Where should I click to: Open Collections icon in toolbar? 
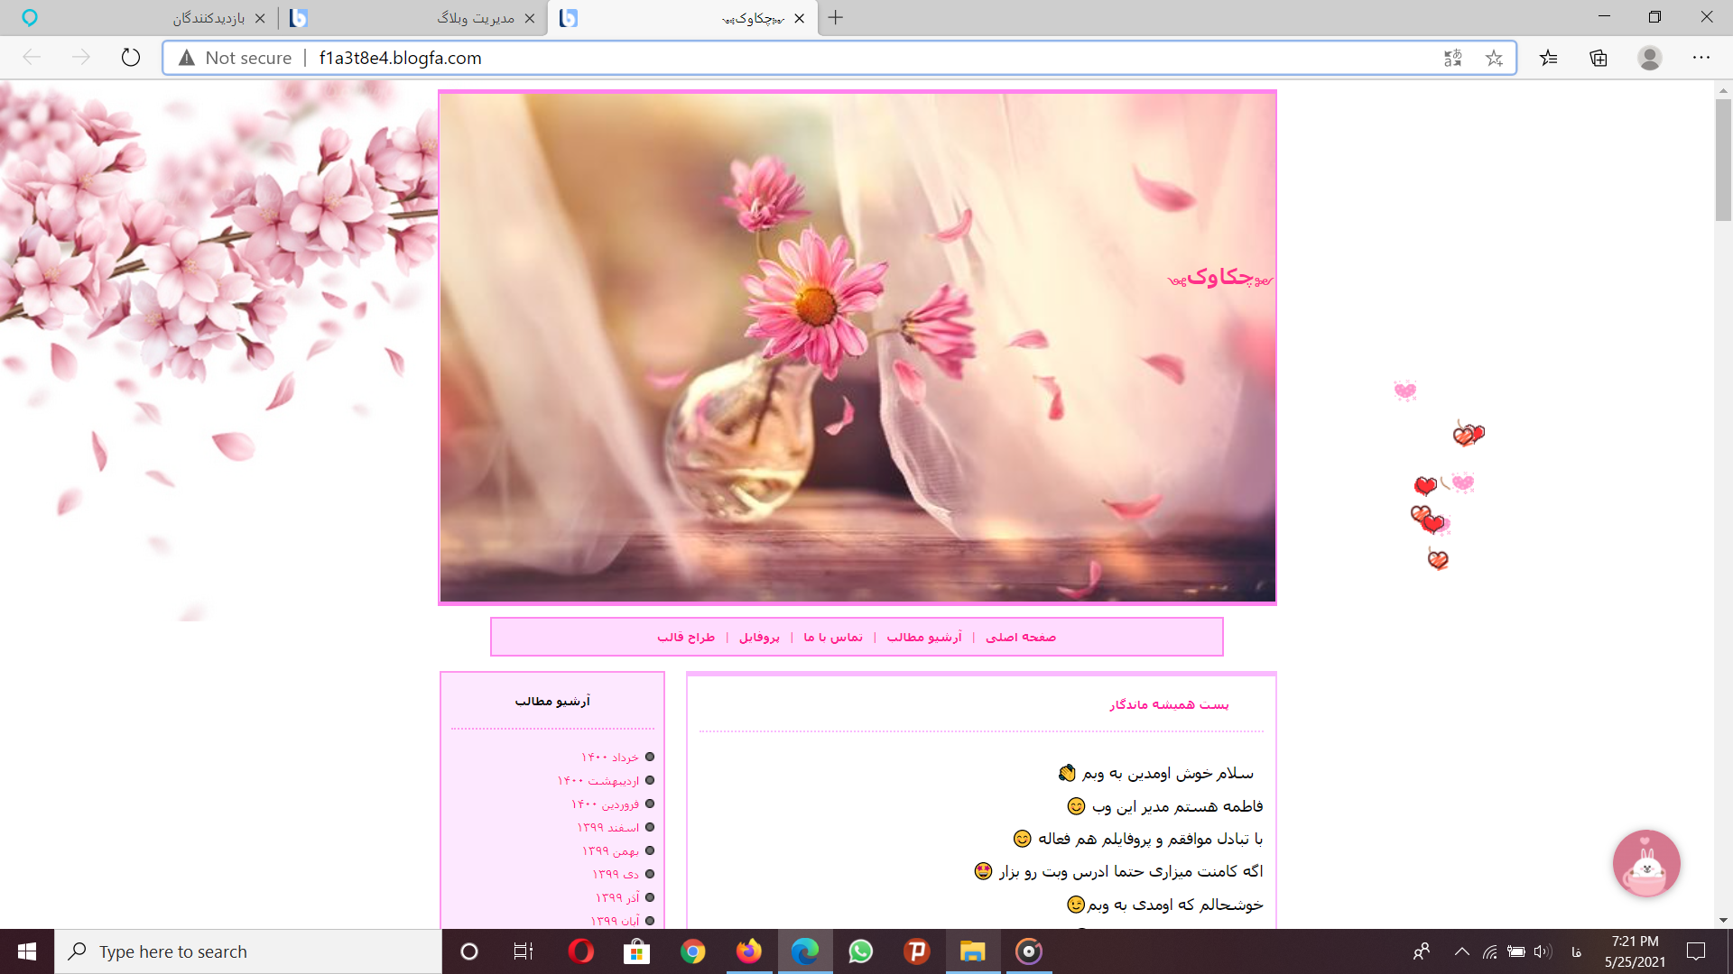click(x=1599, y=58)
